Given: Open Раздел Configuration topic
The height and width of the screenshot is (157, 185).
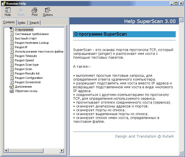Looking at the screenshot, I should pyautogui.click(x=29, y=78).
